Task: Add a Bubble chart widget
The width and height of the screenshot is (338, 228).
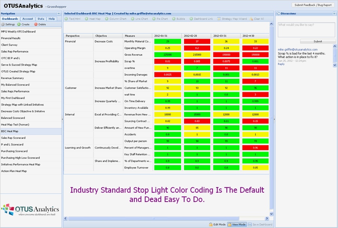Action: pos(179,18)
